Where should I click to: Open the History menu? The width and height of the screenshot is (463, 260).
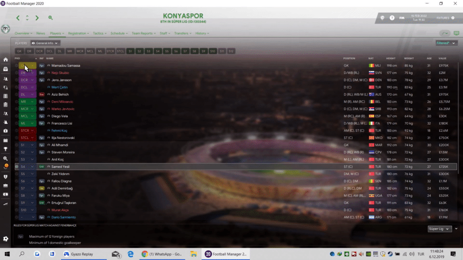pyautogui.click(x=202, y=33)
